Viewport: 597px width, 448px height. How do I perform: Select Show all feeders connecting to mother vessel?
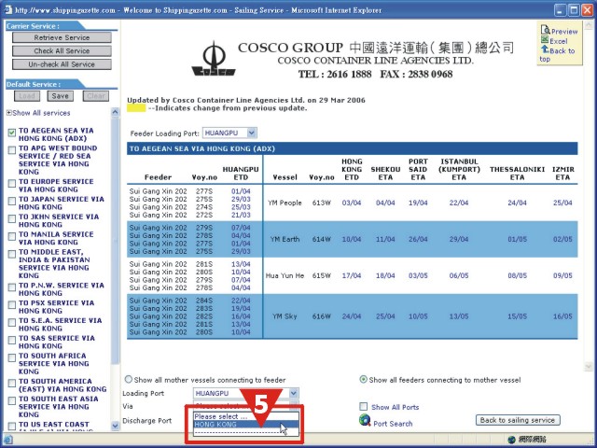363,380
